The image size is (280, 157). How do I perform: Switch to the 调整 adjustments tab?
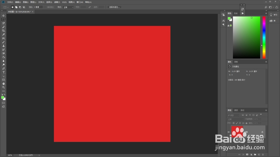(x=236, y=62)
